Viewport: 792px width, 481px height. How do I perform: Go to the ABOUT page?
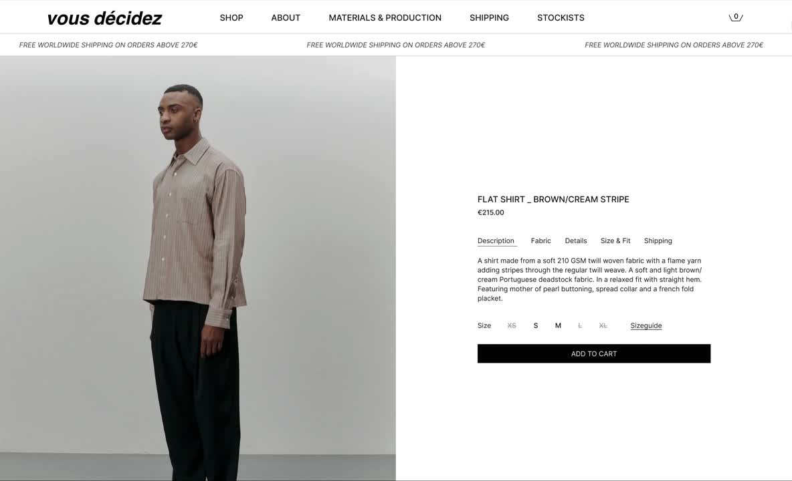click(286, 17)
